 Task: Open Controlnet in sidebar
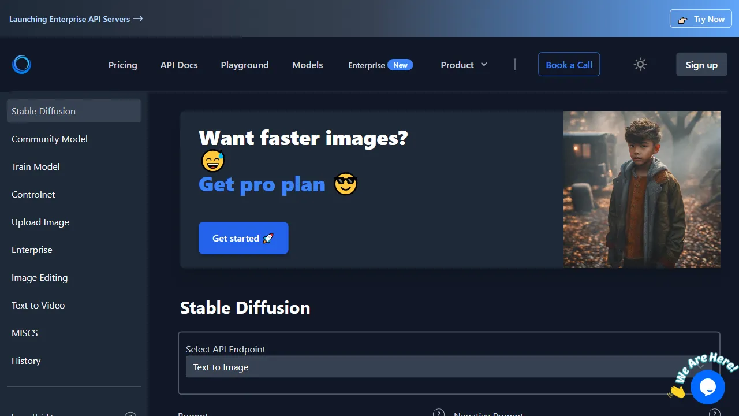[x=74, y=194]
